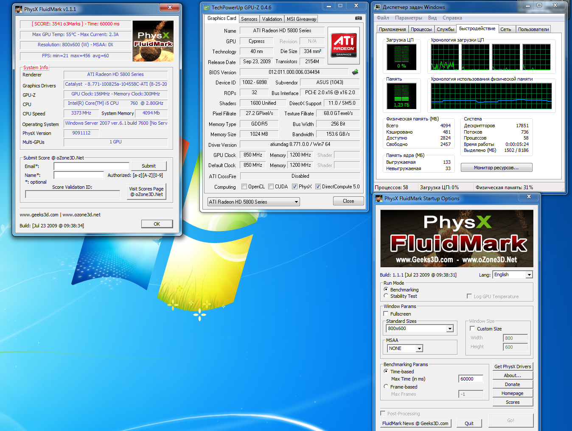The image size is (572, 431).
Task: Click the Name input field
Action: (79, 175)
